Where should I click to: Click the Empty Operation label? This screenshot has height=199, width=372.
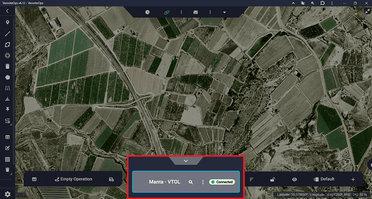coord(76,179)
